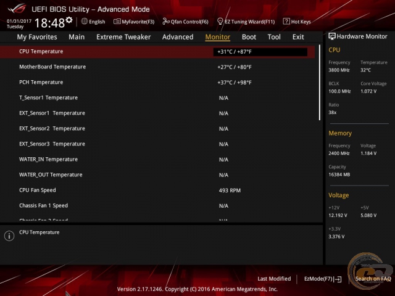Click the 18:48 clock display
The width and height of the screenshot is (395, 296).
tap(49, 23)
